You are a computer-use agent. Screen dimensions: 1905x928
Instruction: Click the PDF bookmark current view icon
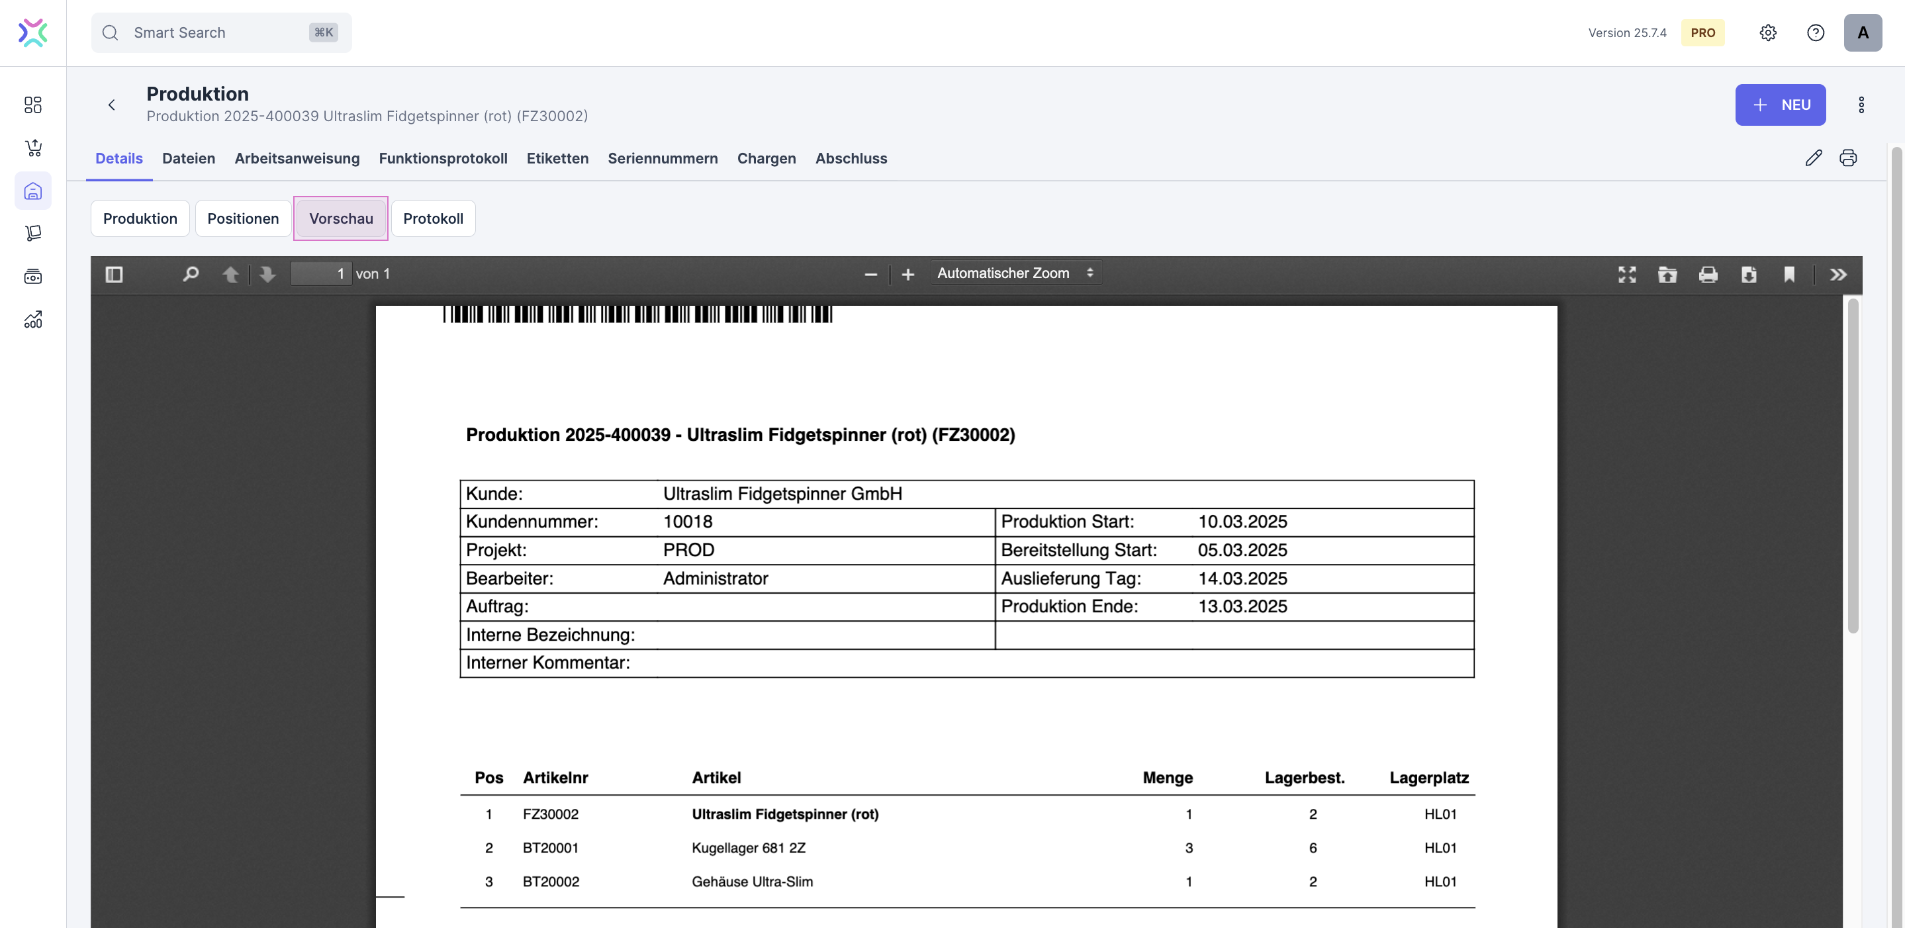click(x=1789, y=274)
